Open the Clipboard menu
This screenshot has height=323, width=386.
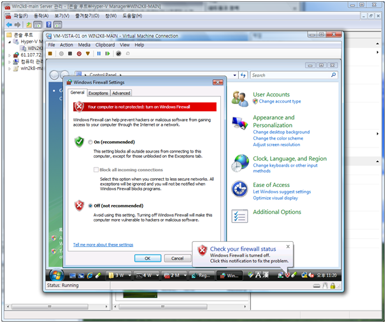pyautogui.click(x=105, y=45)
